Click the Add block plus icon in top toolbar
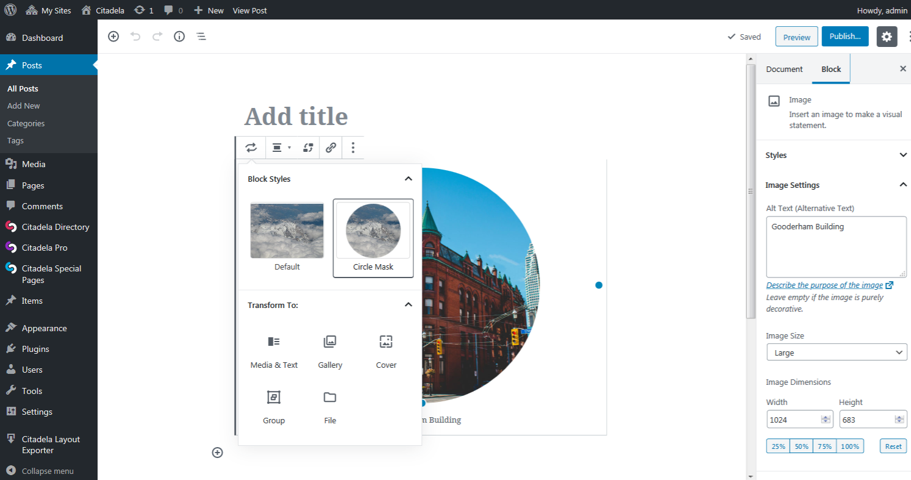This screenshot has width=911, height=480. [113, 37]
